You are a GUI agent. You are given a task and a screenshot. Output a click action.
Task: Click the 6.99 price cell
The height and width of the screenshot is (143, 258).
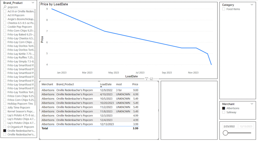tap(136, 94)
